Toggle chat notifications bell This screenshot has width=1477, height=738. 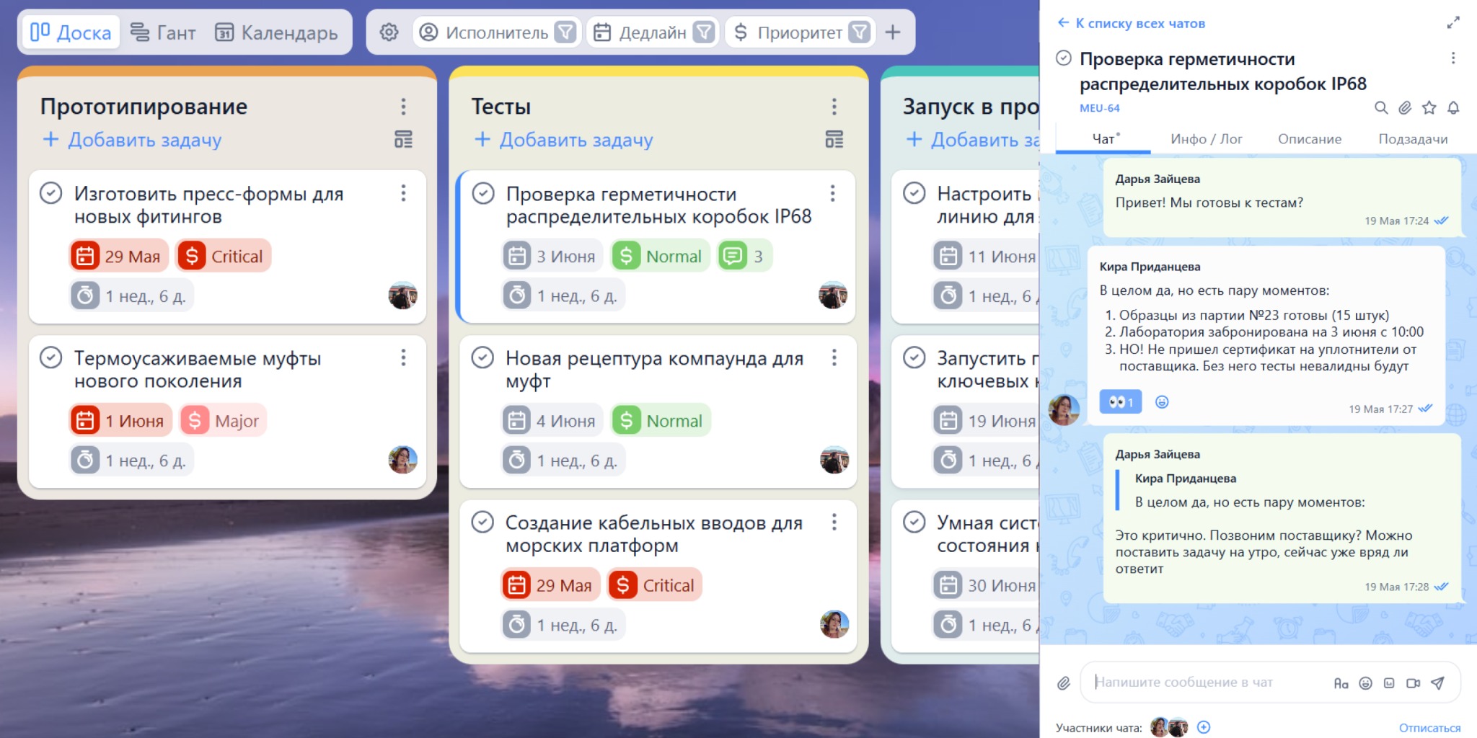(1453, 108)
